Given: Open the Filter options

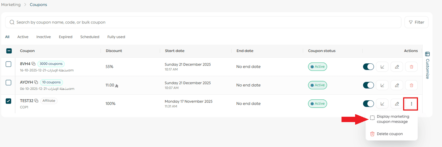Looking at the screenshot, I should (416, 22).
